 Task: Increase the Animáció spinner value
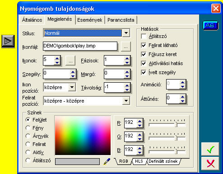[182, 82]
